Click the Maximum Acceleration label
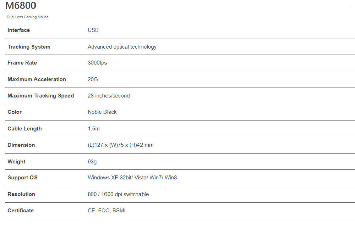This screenshot has width=355, height=229. point(37,79)
